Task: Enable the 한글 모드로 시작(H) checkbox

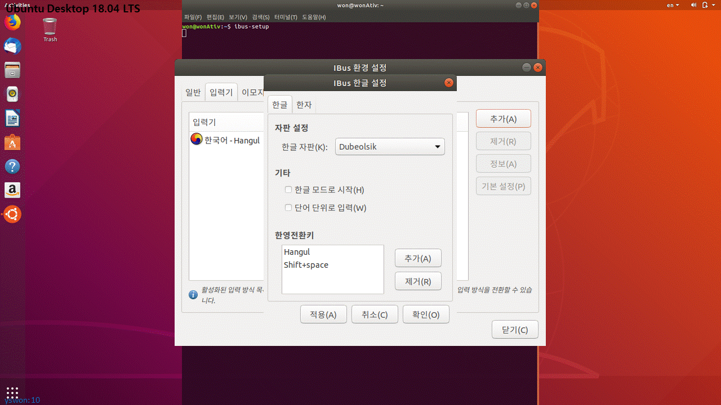Action: (288, 190)
